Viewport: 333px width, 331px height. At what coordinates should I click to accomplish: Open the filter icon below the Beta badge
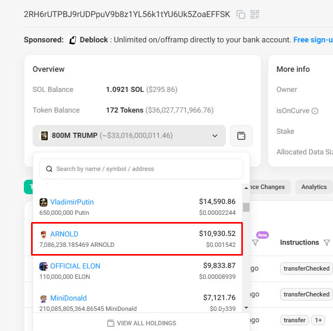click(255, 243)
